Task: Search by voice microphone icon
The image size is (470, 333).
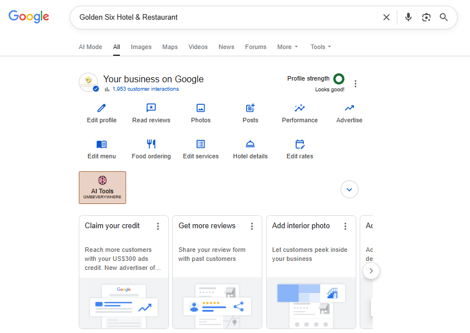Action: click(408, 17)
